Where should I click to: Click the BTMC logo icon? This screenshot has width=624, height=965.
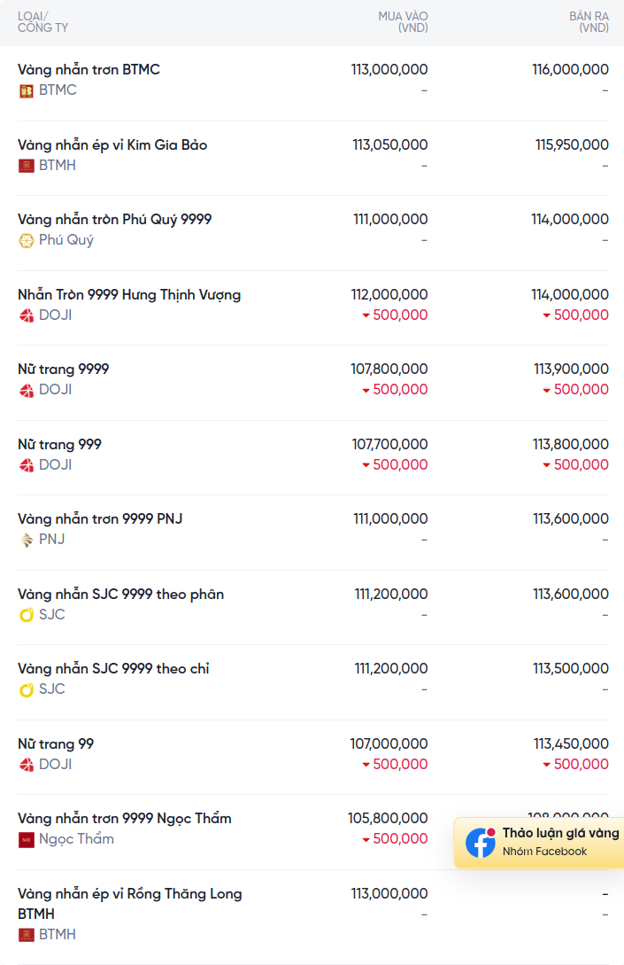tap(27, 90)
